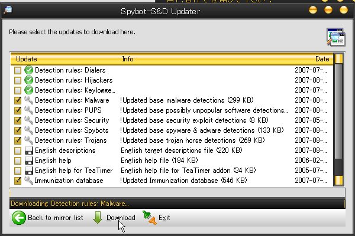Click the 'Detection rules: Dialers' label

click(70, 70)
